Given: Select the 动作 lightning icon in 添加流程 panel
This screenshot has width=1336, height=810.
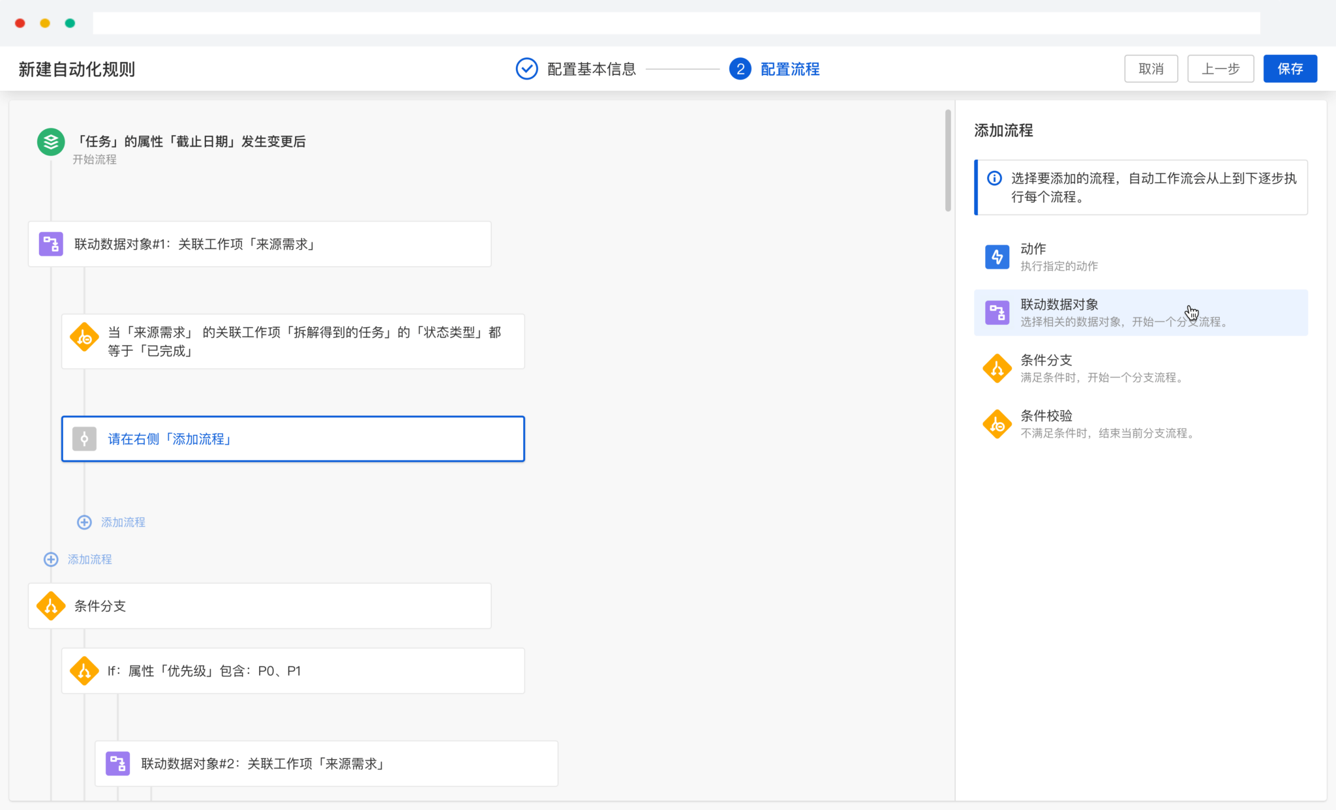Looking at the screenshot, I should pyautogui.click(x=997, y=256).
